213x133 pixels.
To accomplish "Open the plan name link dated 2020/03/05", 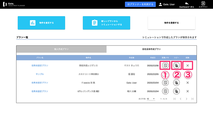I will click(40, 74).
